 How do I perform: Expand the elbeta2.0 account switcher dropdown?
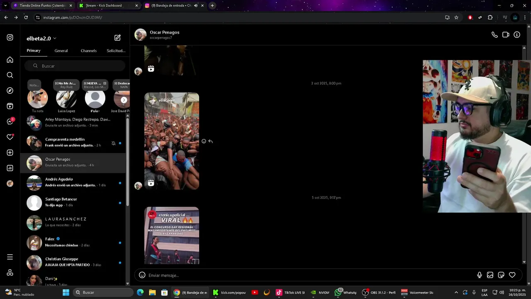click(55, 39)
